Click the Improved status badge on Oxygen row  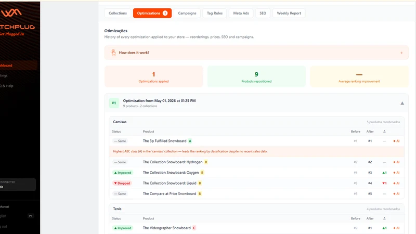click(x=123, y=173)
